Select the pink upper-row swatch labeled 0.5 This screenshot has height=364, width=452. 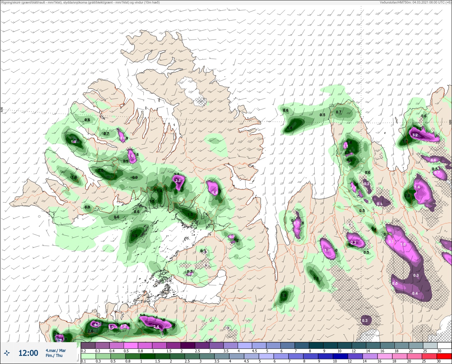coord(131,345)
